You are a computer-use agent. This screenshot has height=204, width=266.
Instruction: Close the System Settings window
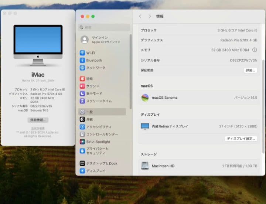[x=82, y=16]
